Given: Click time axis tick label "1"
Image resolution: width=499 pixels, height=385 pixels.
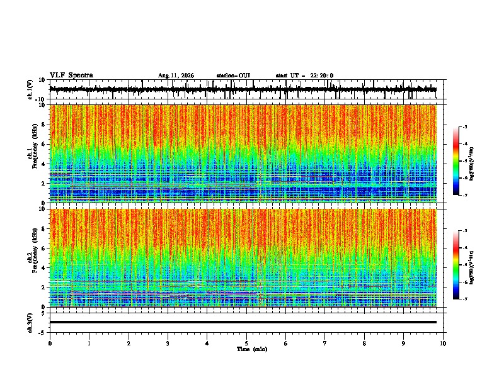Looking at the screenshot, I should (89, 343).
